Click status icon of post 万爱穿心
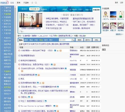 19,97
